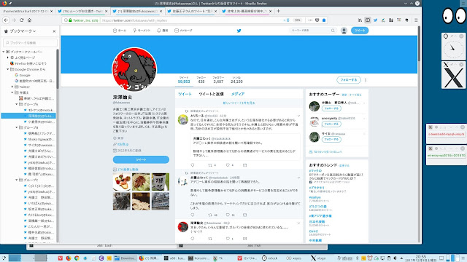Open the profile more-options vertical dots
This screenshot has height=262, width=467.
(x=366, y=80)
